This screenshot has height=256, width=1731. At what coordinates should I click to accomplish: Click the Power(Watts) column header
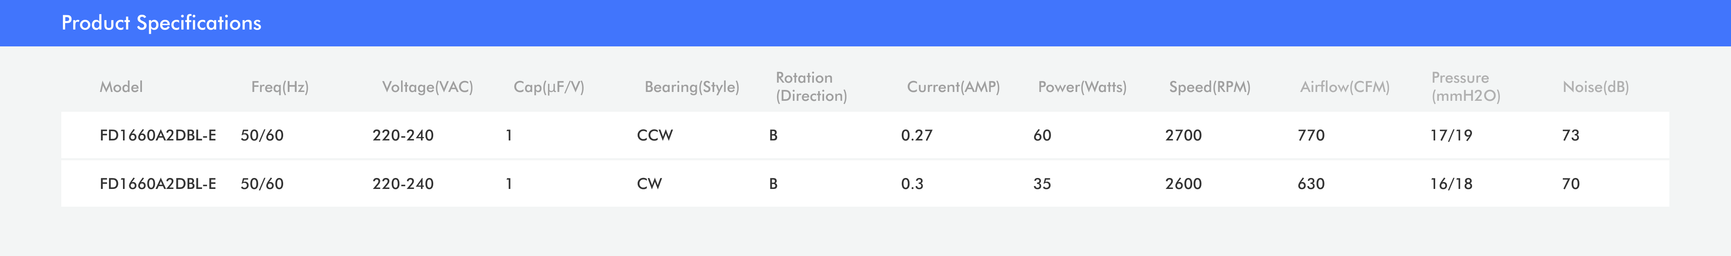coord(1082,87)
